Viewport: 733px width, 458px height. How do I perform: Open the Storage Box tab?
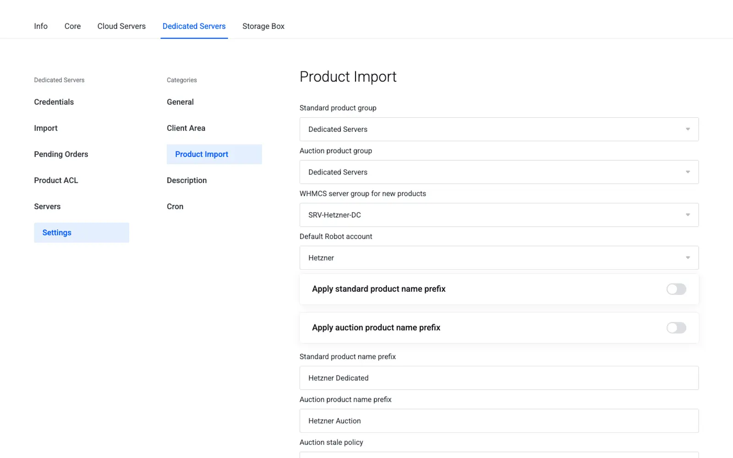[263, 26]
